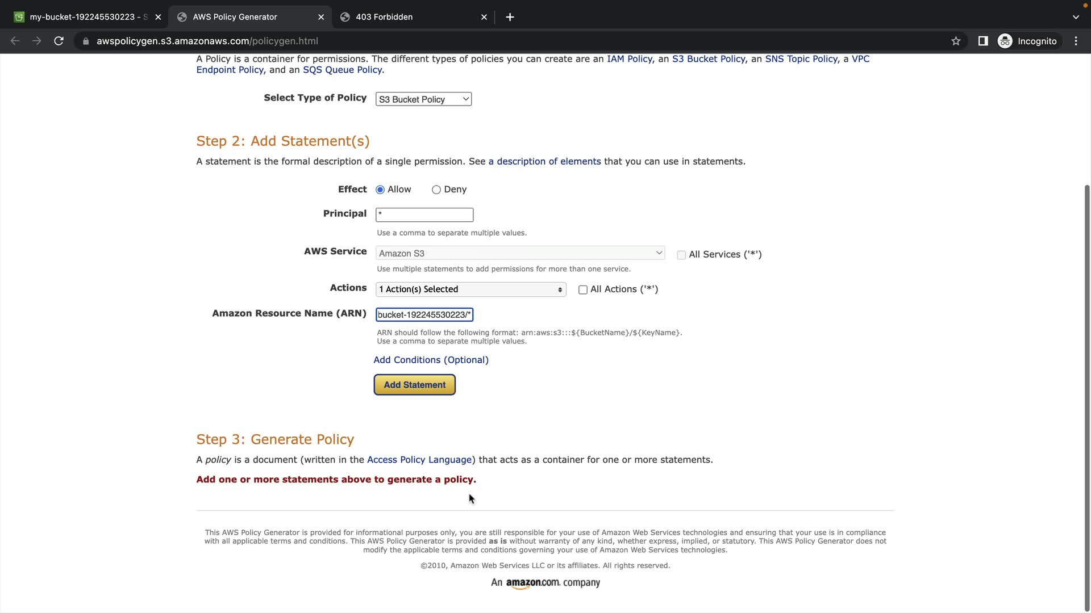
Task: Bookmark this page with star icon
Action: 956,41
